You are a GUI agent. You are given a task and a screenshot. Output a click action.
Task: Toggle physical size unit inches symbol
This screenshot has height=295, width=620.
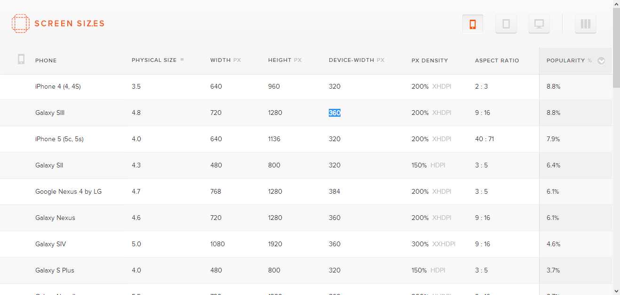point(182,60)
